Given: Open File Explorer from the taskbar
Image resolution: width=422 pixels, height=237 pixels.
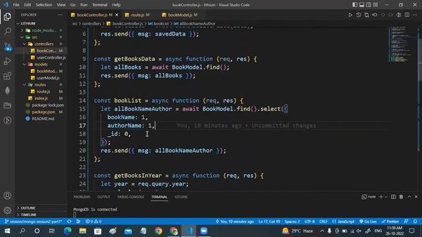Looking at the screenshot, I should click(x=82, y=231).
